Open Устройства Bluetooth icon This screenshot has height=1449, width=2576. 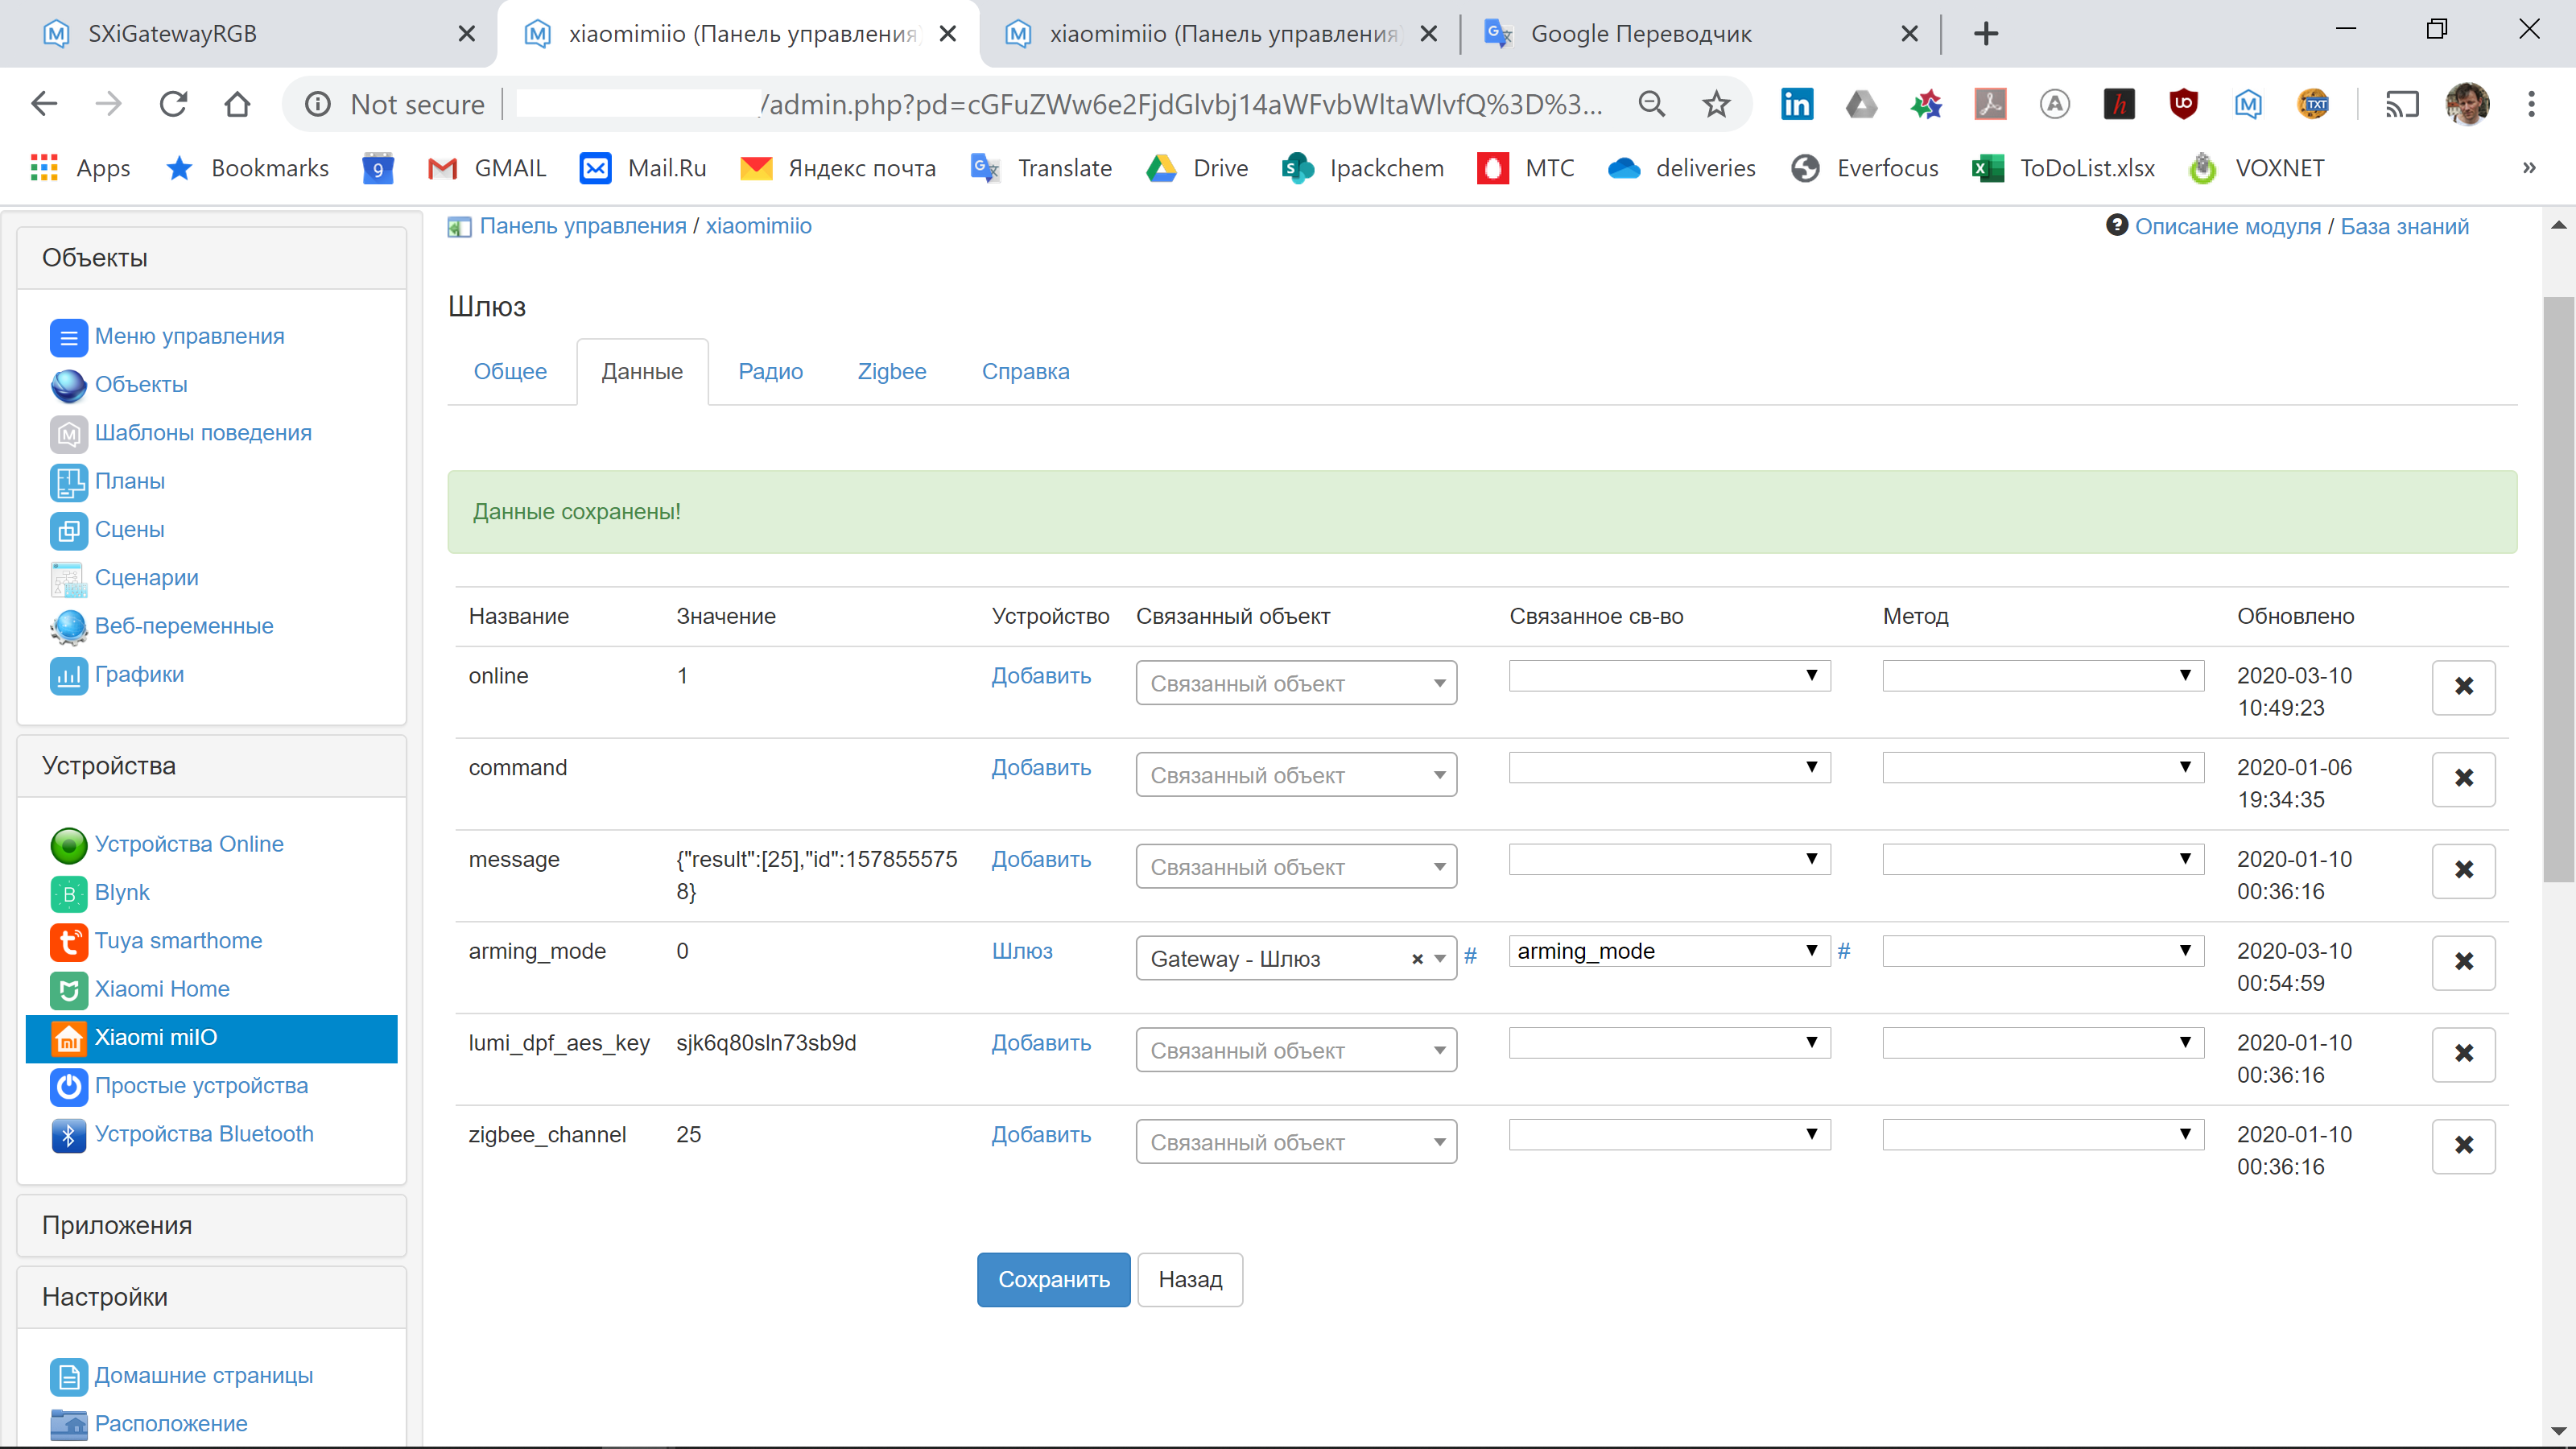pyautogui.click(x=68, y=1135)
